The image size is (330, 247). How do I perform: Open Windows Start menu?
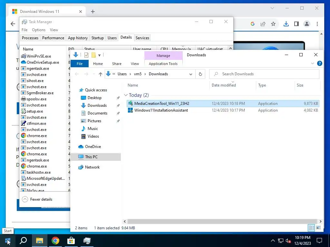[x=8, y=241]
